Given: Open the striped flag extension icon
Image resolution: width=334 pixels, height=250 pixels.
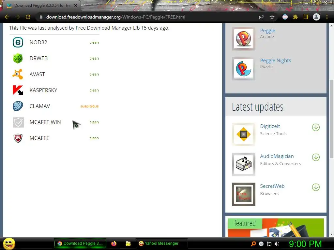Looking at the screenshot, I should click(x=285, y=17).
